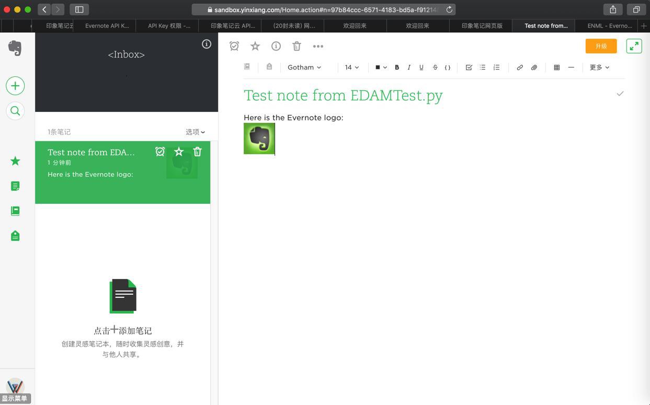This screenshot has width=650, height=405.
Task: Set a reminder with the editor's alarm clock icon
Action: pos(234,46)
